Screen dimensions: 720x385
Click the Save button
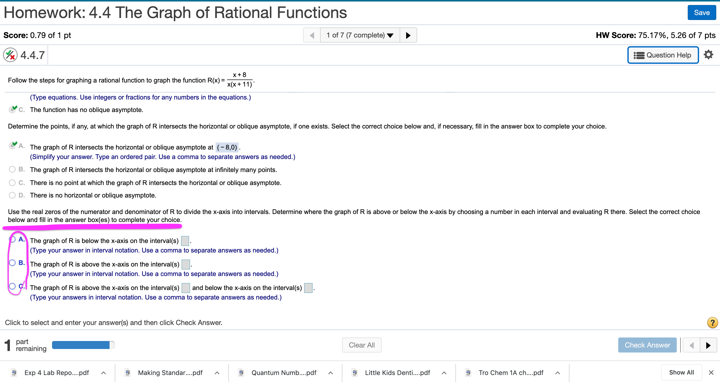pos(701,12)
